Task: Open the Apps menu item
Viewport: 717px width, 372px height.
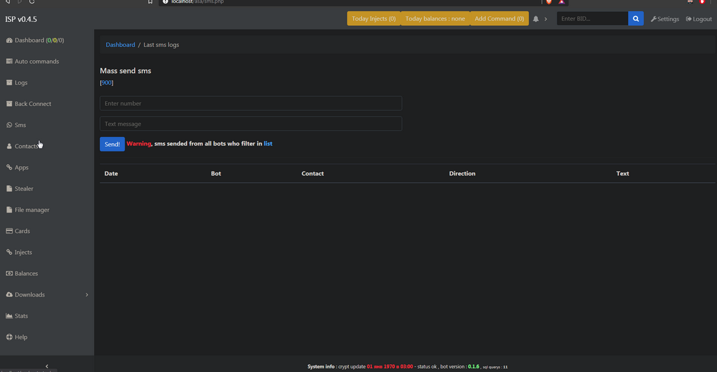Action: click(21, 167)
